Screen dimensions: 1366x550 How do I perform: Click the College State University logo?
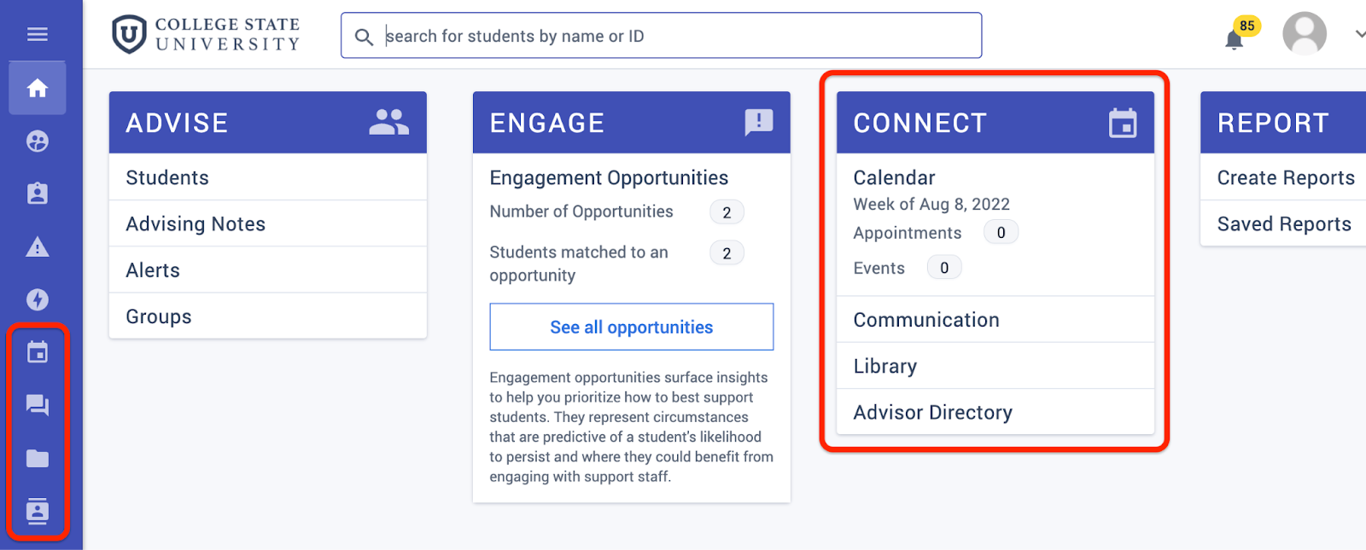tap(206, 35)
